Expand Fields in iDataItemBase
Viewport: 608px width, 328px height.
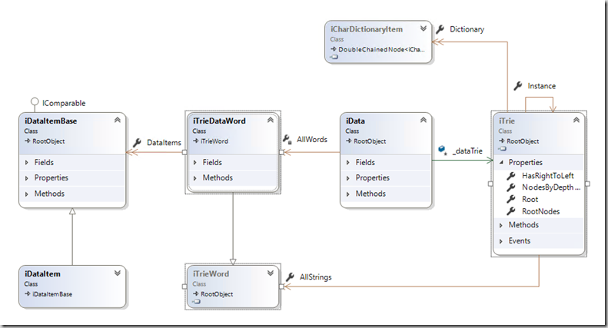(27, 162)
